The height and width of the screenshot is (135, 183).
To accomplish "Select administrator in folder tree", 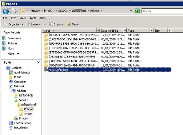I will [22, 72].
